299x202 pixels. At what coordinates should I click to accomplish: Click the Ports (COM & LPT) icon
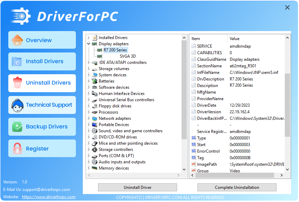(x=95, y=156)
